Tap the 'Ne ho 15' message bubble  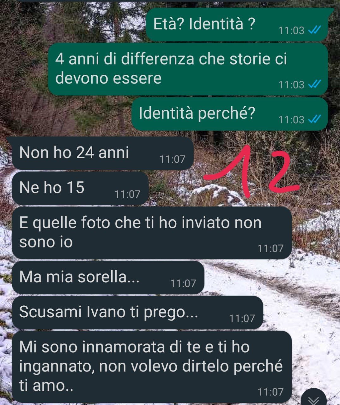[80, 188]
